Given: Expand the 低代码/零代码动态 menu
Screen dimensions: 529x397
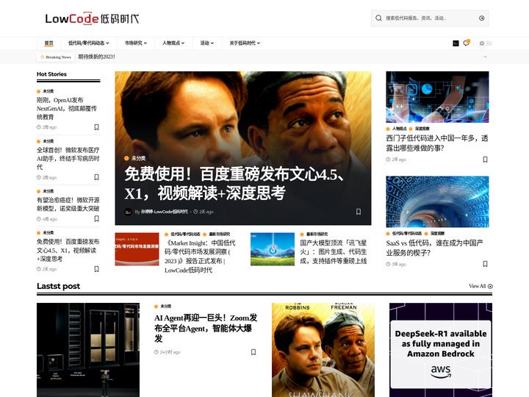Looking at the screenshot, I should coord(88,43).
